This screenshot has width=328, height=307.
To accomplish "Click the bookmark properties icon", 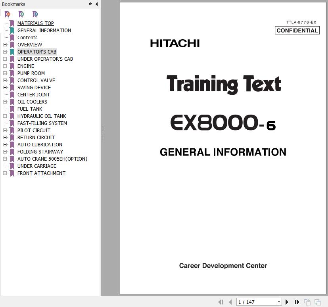I will tap(35, 14).
